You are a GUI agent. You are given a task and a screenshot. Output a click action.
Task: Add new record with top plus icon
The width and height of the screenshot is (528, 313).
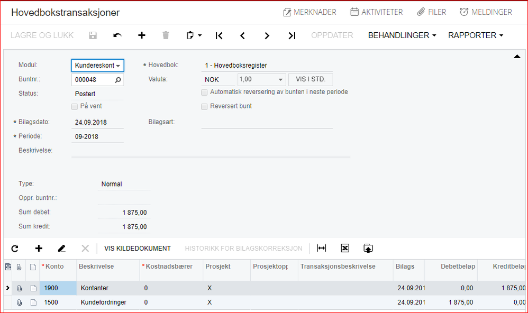point(142,35)
